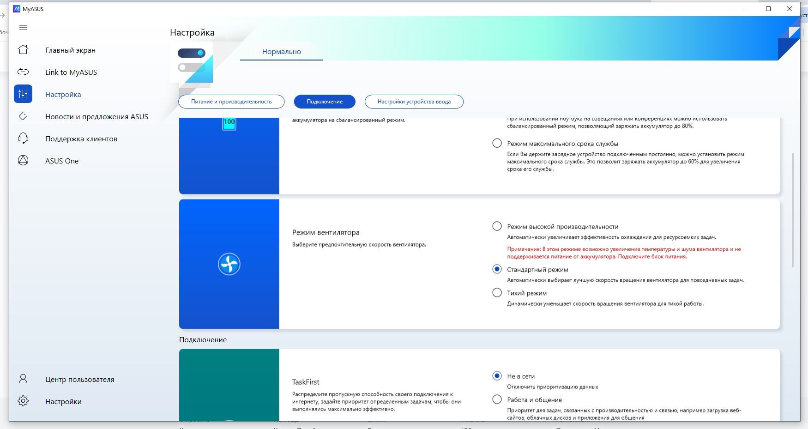Click the gear icon for Настройки
808x429 pixels.
coord(23,401)
